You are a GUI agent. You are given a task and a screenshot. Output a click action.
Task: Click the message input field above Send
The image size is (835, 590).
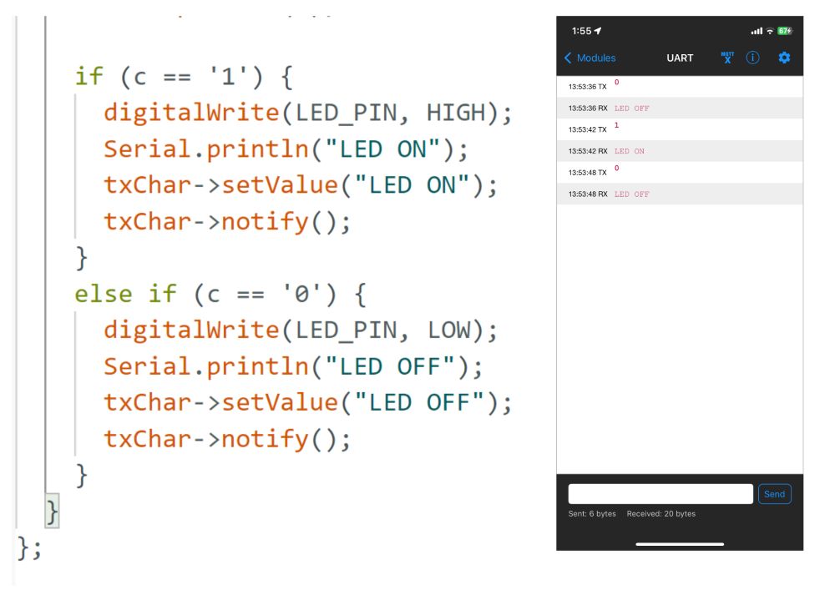point(660,494)
